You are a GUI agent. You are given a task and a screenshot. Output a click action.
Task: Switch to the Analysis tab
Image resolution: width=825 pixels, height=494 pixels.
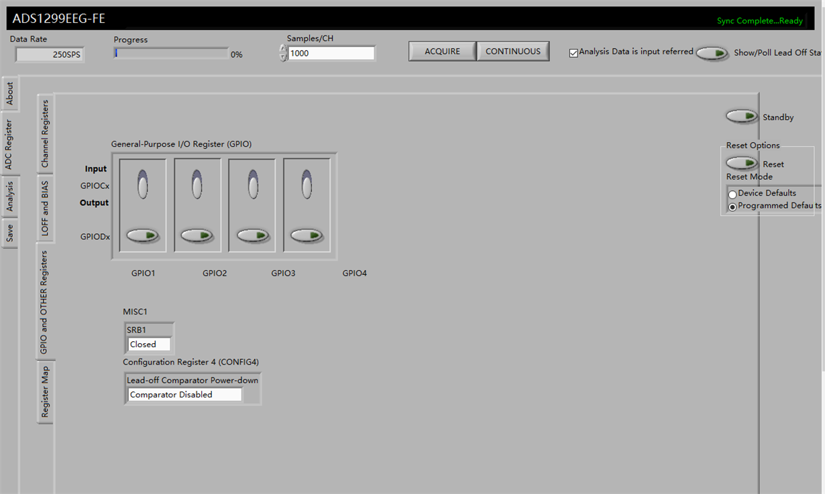tap(10, 196)
